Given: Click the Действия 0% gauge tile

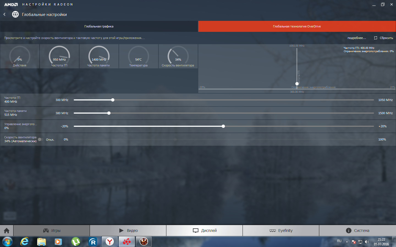Looking at the screenshot, I should click(20, 56).
